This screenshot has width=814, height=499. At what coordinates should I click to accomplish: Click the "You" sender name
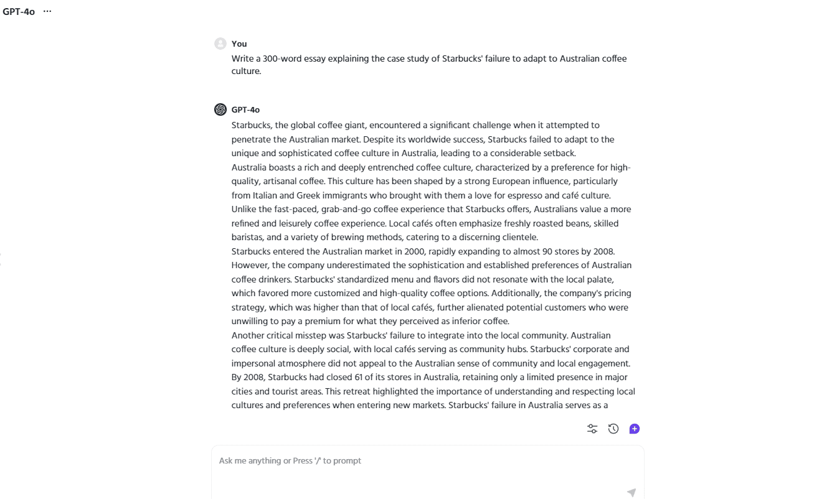pyautogui.click(x=239, y=44)
